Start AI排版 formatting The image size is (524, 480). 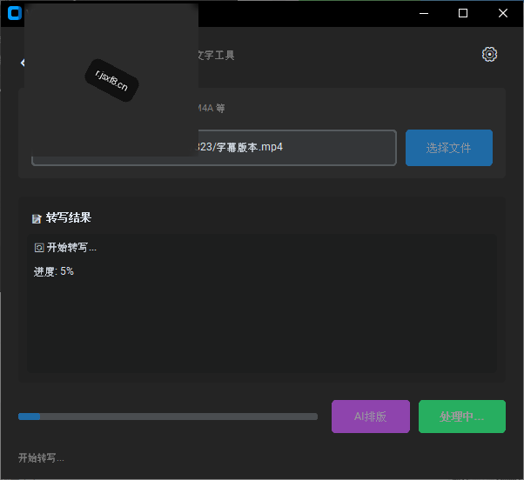pos(371,417)
